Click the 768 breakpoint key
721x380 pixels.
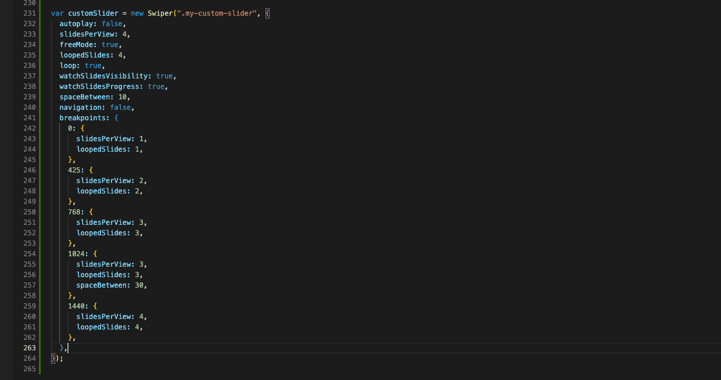pyautogui.click(x=74, y=212)
